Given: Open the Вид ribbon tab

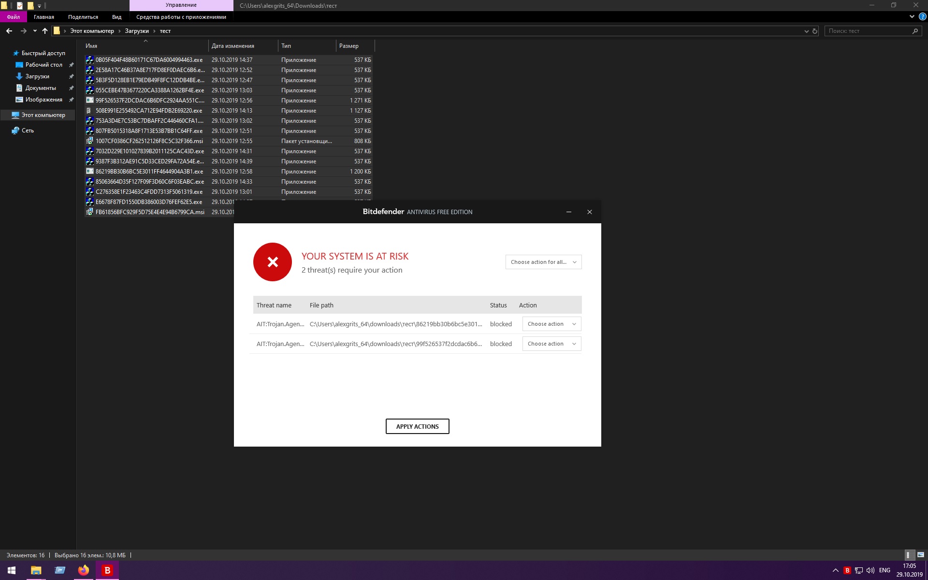Looking at the screenshot, I should (x=116, y=17).
